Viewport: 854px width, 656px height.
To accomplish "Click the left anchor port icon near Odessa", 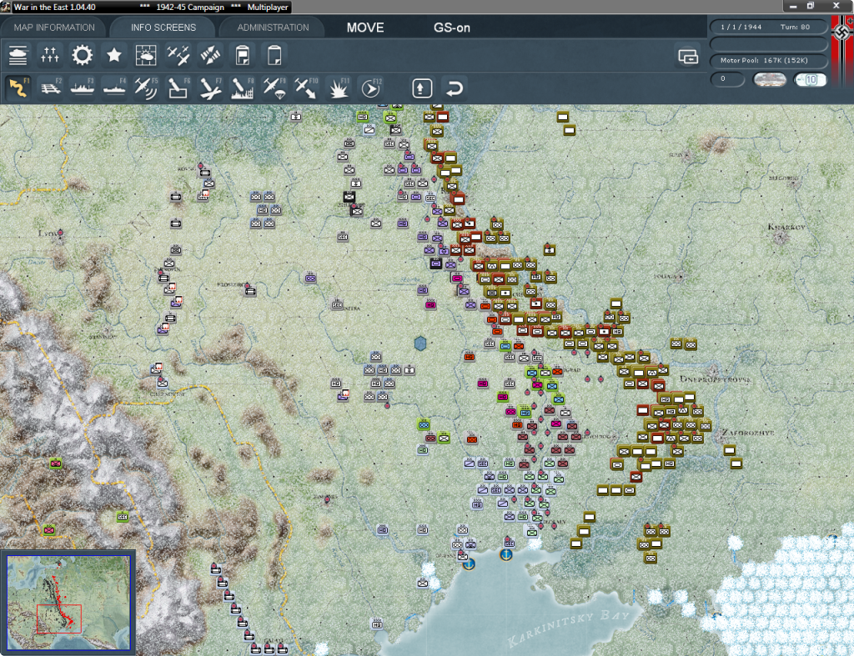I will (x=469, y=564).
